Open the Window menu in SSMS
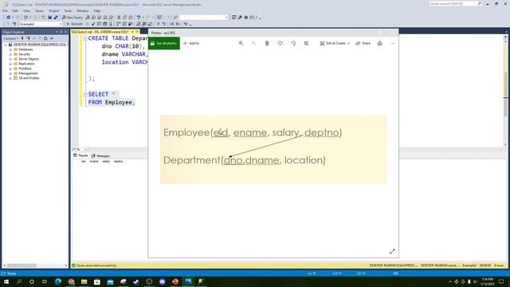The image size is (510, 287). point(83,10)
